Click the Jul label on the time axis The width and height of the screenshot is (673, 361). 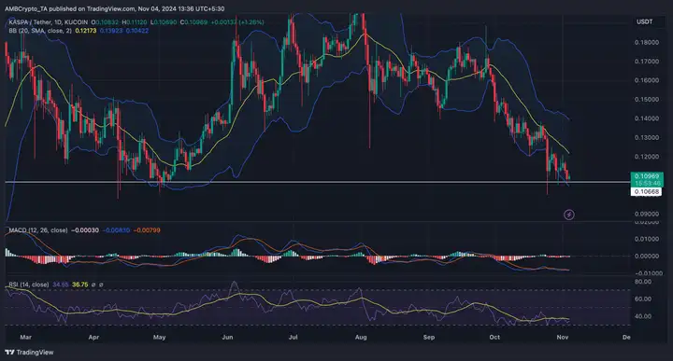tap(294, 337)
